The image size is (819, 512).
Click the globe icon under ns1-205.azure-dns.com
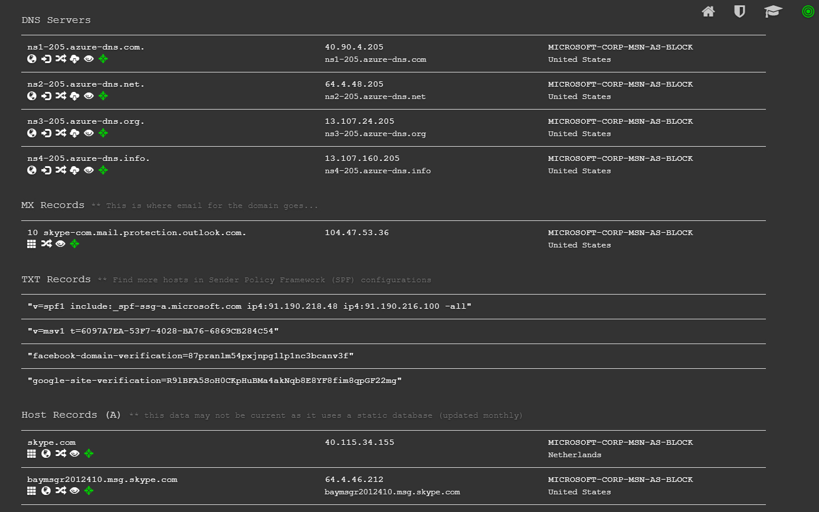pyautogui.click(x=32, y=58)
